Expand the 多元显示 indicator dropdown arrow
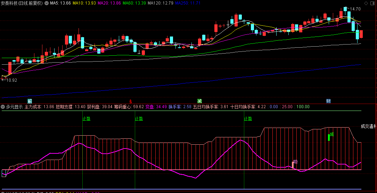Screen dimensions: 377x193 3,107
